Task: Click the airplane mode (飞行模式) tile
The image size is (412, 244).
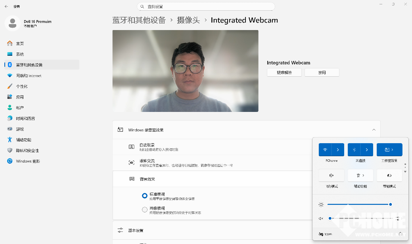Action: pyautogui.click(x=331, y=175)
